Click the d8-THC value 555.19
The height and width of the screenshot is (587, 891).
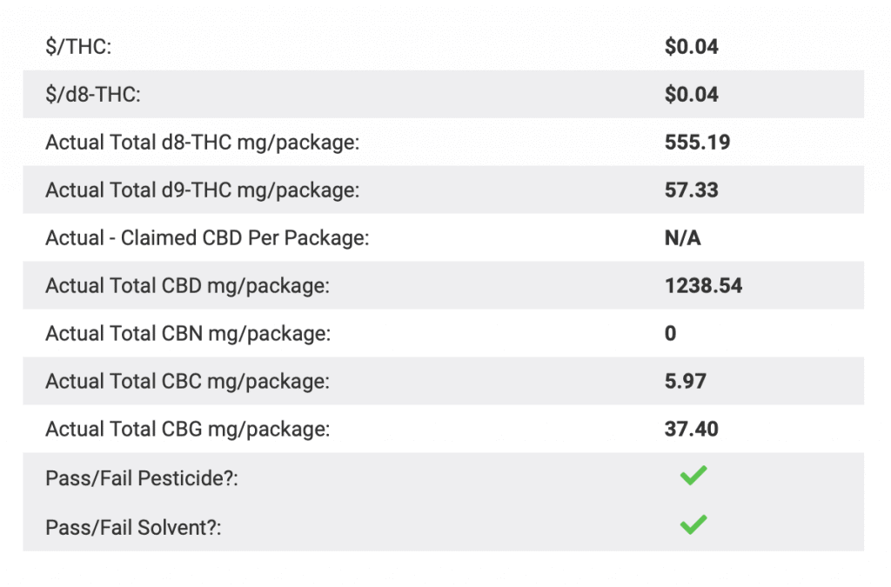pos(697,142)
